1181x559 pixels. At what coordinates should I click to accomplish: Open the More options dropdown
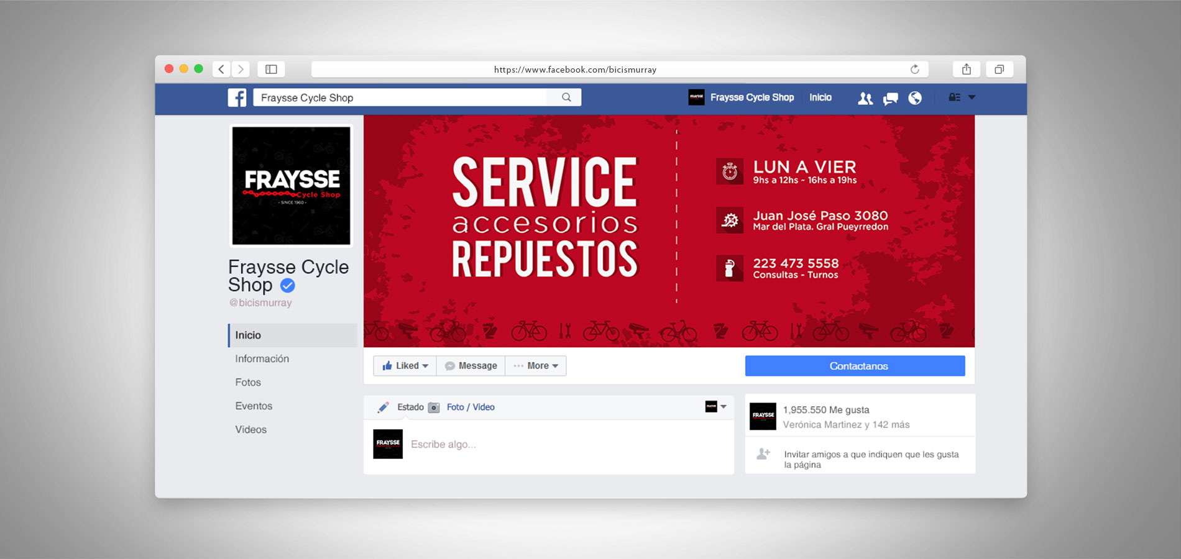[x=535, y=365]
